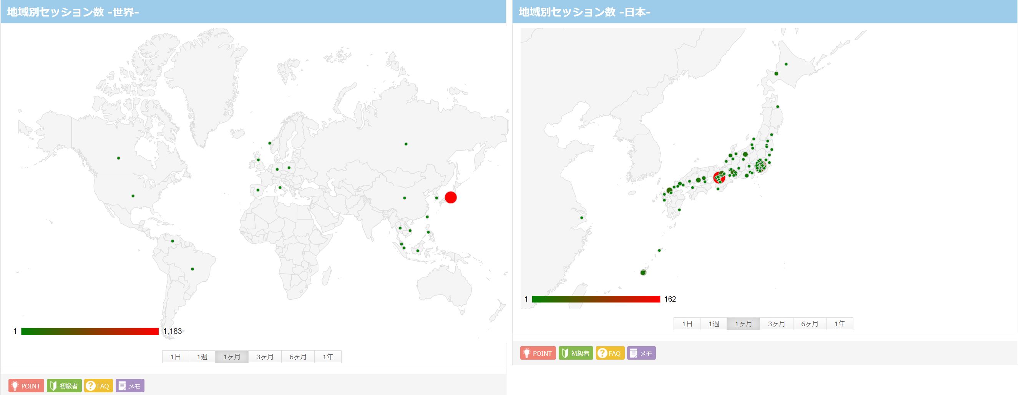Set Japan map to 3ヶ月 period
This screenshot has height=395, width=1019.
coord(776,324)
